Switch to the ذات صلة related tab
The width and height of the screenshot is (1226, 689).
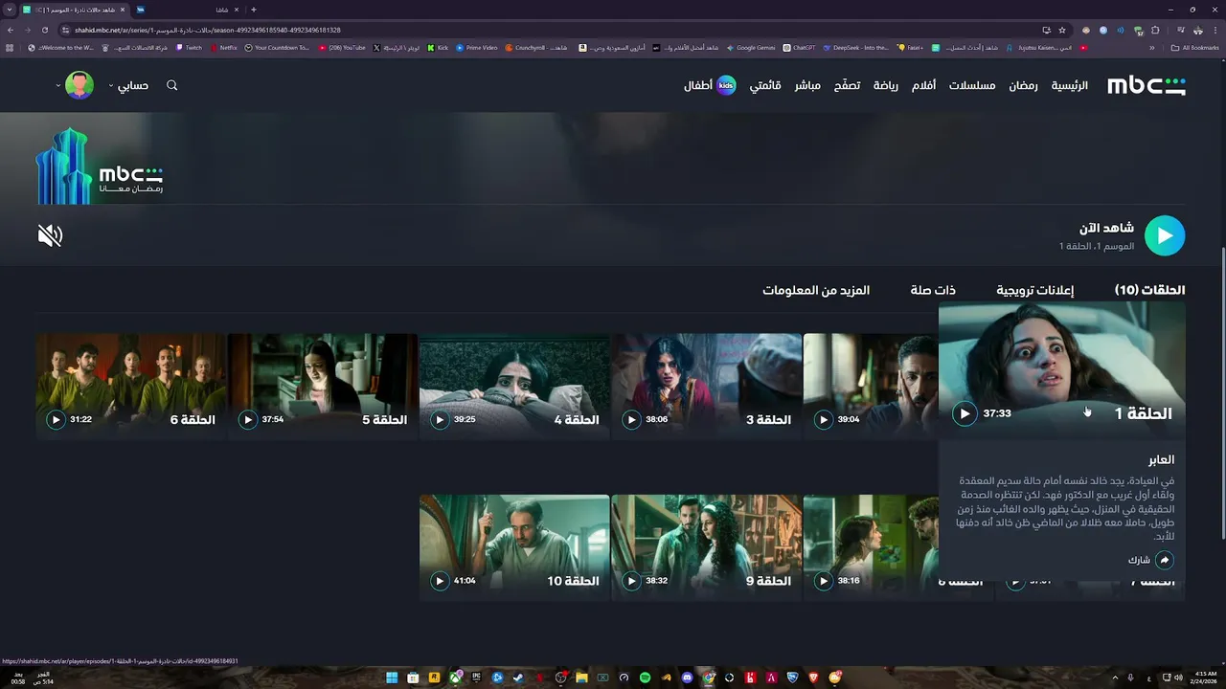(933, 290)
